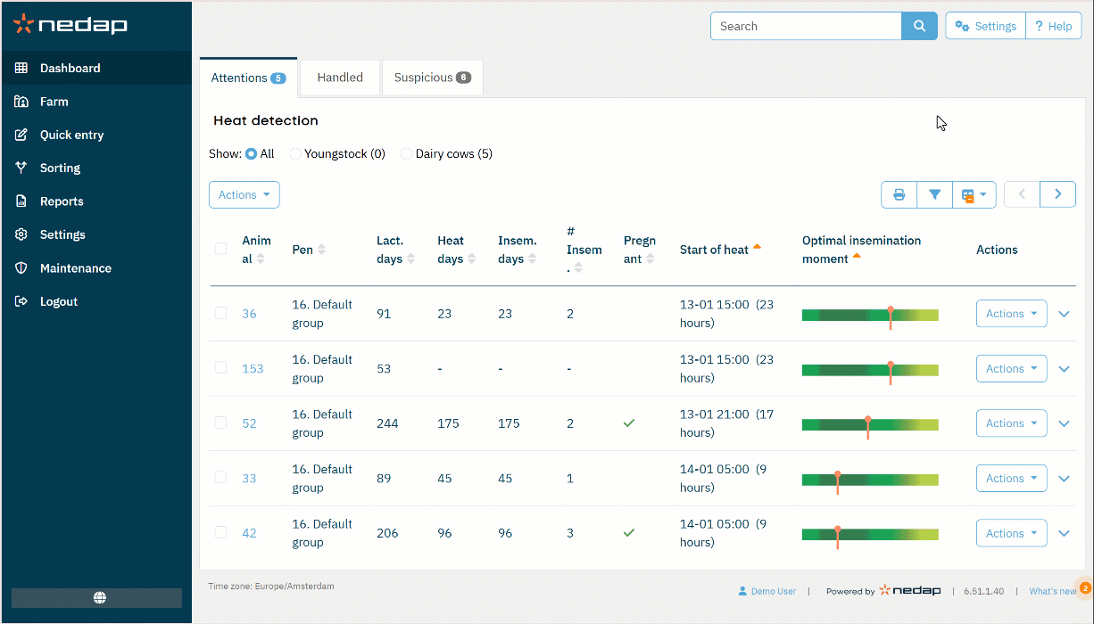This screenshot has width=1094, height=624.
Task: Open the filter funnel icon
Action: 934,194
